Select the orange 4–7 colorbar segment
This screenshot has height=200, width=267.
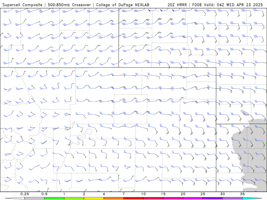coord(113,198)
